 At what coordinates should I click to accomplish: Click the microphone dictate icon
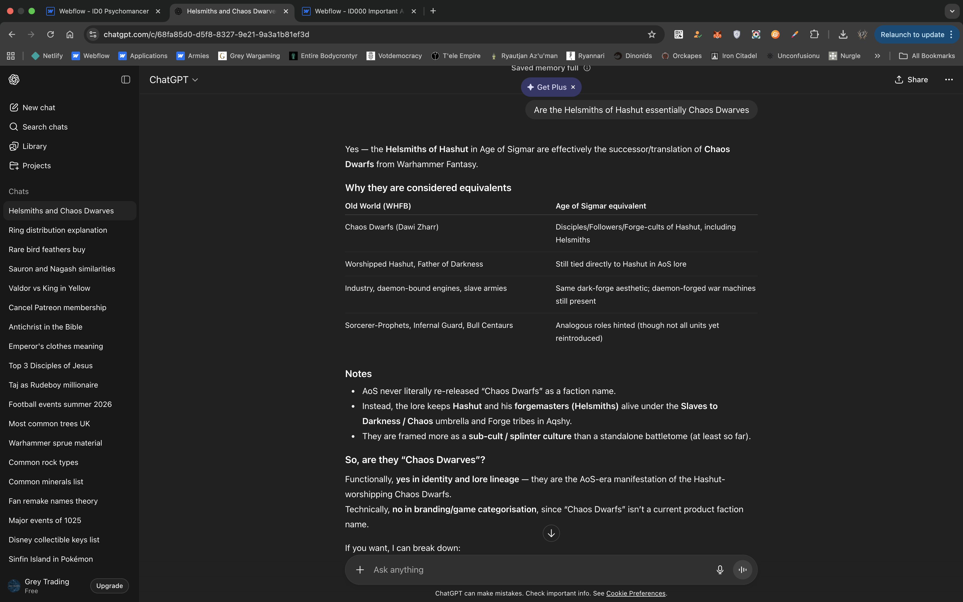click(x=720, y=570)
